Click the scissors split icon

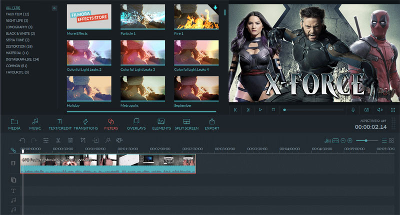(x=58, y=141)
